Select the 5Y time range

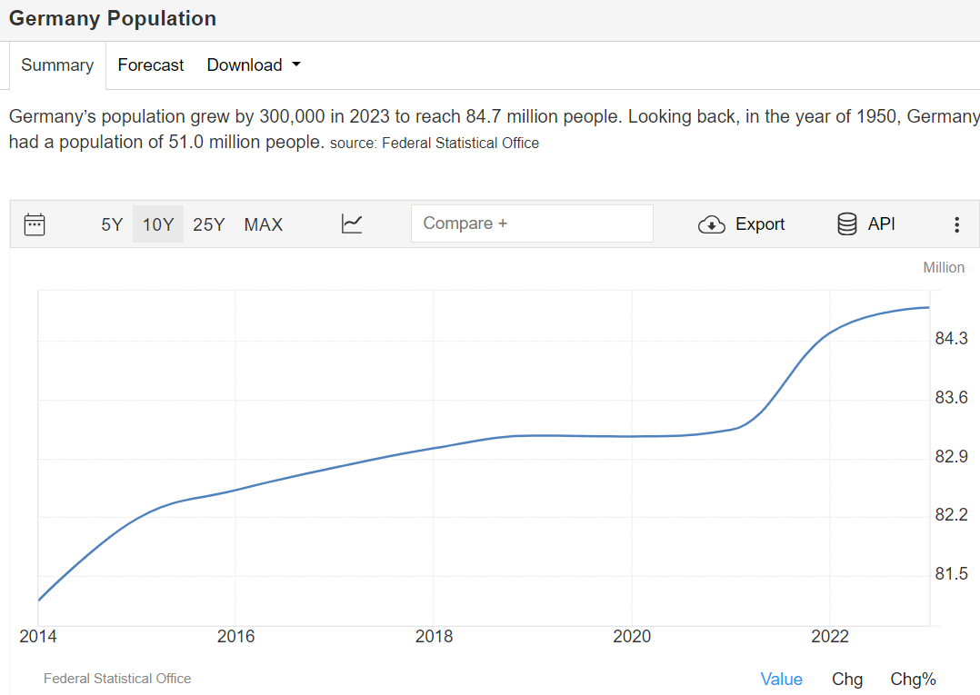tap(112, 224)
